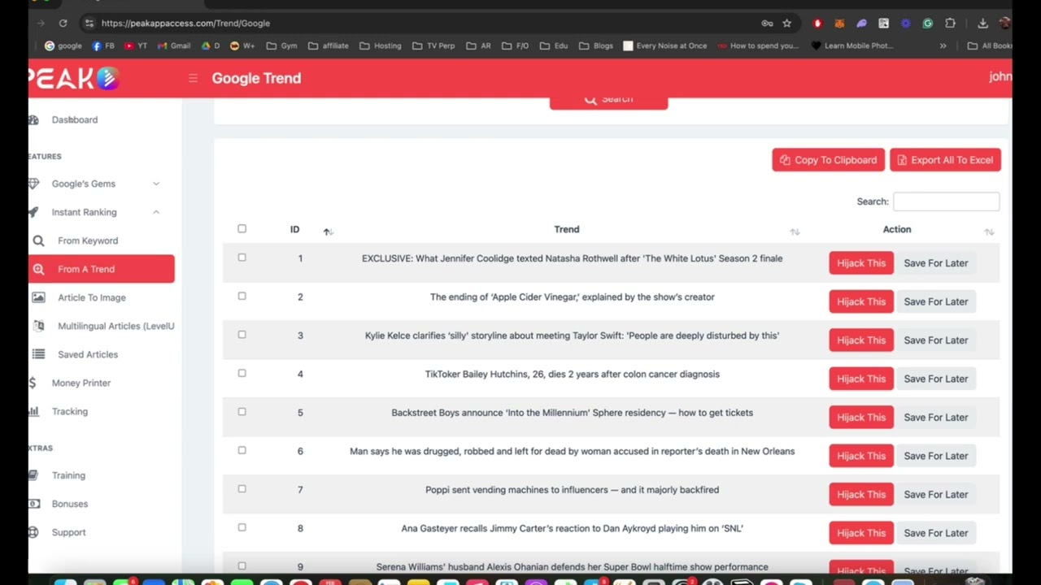Click Save For Later for Apple Cider Vinegar trend

tap(935, 301)
